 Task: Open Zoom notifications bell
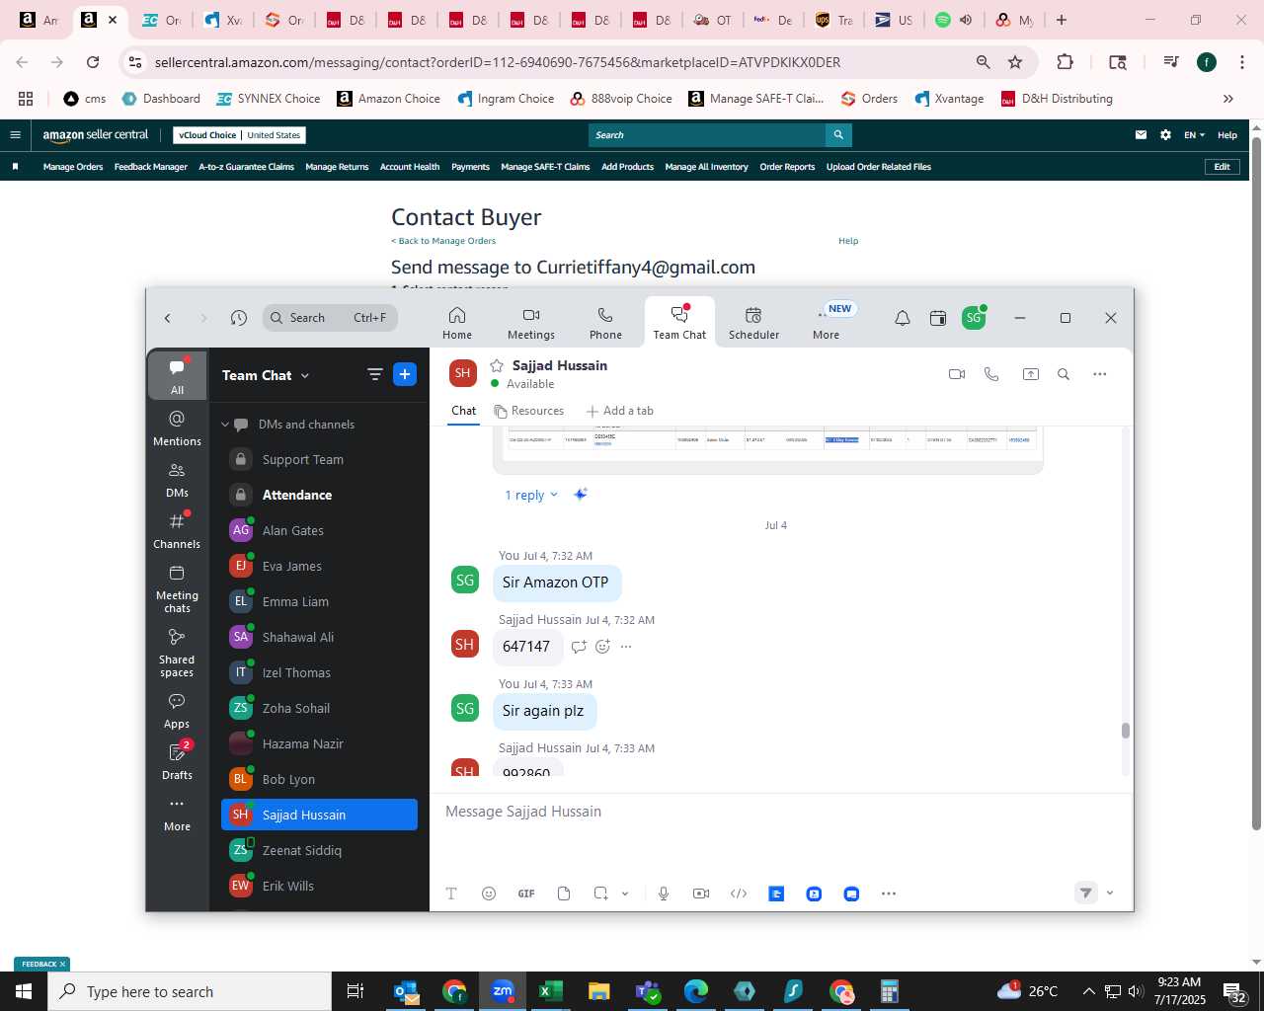(x=903, y=318)
